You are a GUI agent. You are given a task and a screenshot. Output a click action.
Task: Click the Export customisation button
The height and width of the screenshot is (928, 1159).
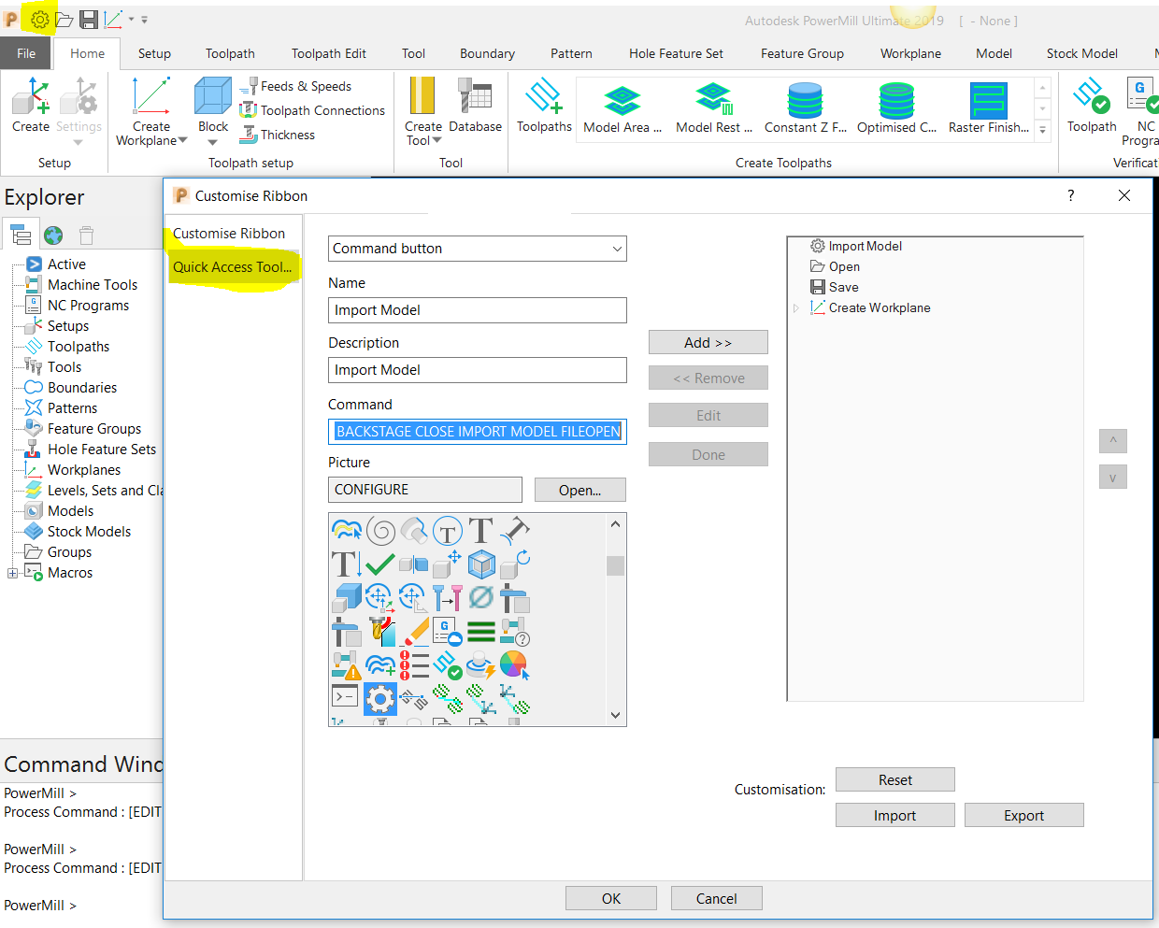click(x=1024, y=816)
